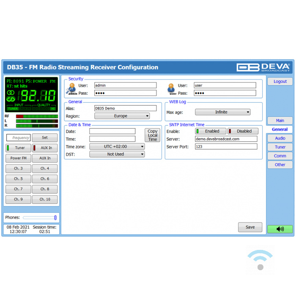Click the Alias field DB35 Demo
The height and width of the screenshot is (296, 296).
coord(125,108)
